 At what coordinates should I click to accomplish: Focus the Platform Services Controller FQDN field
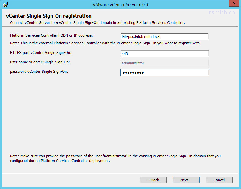point(165,36)
